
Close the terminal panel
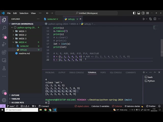tap(159, 72)
